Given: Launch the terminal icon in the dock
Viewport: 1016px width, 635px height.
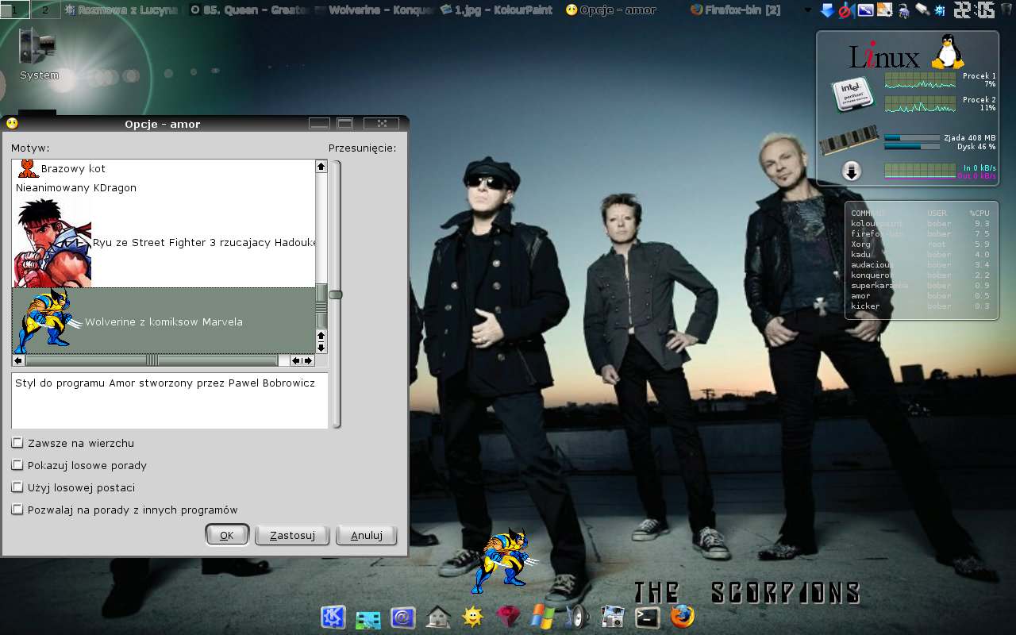Looking at the screenshot, I should click(x=648, y=617).
